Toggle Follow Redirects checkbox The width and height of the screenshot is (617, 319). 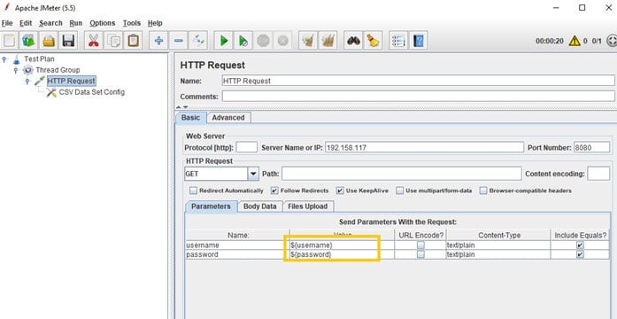pos(274,191)
